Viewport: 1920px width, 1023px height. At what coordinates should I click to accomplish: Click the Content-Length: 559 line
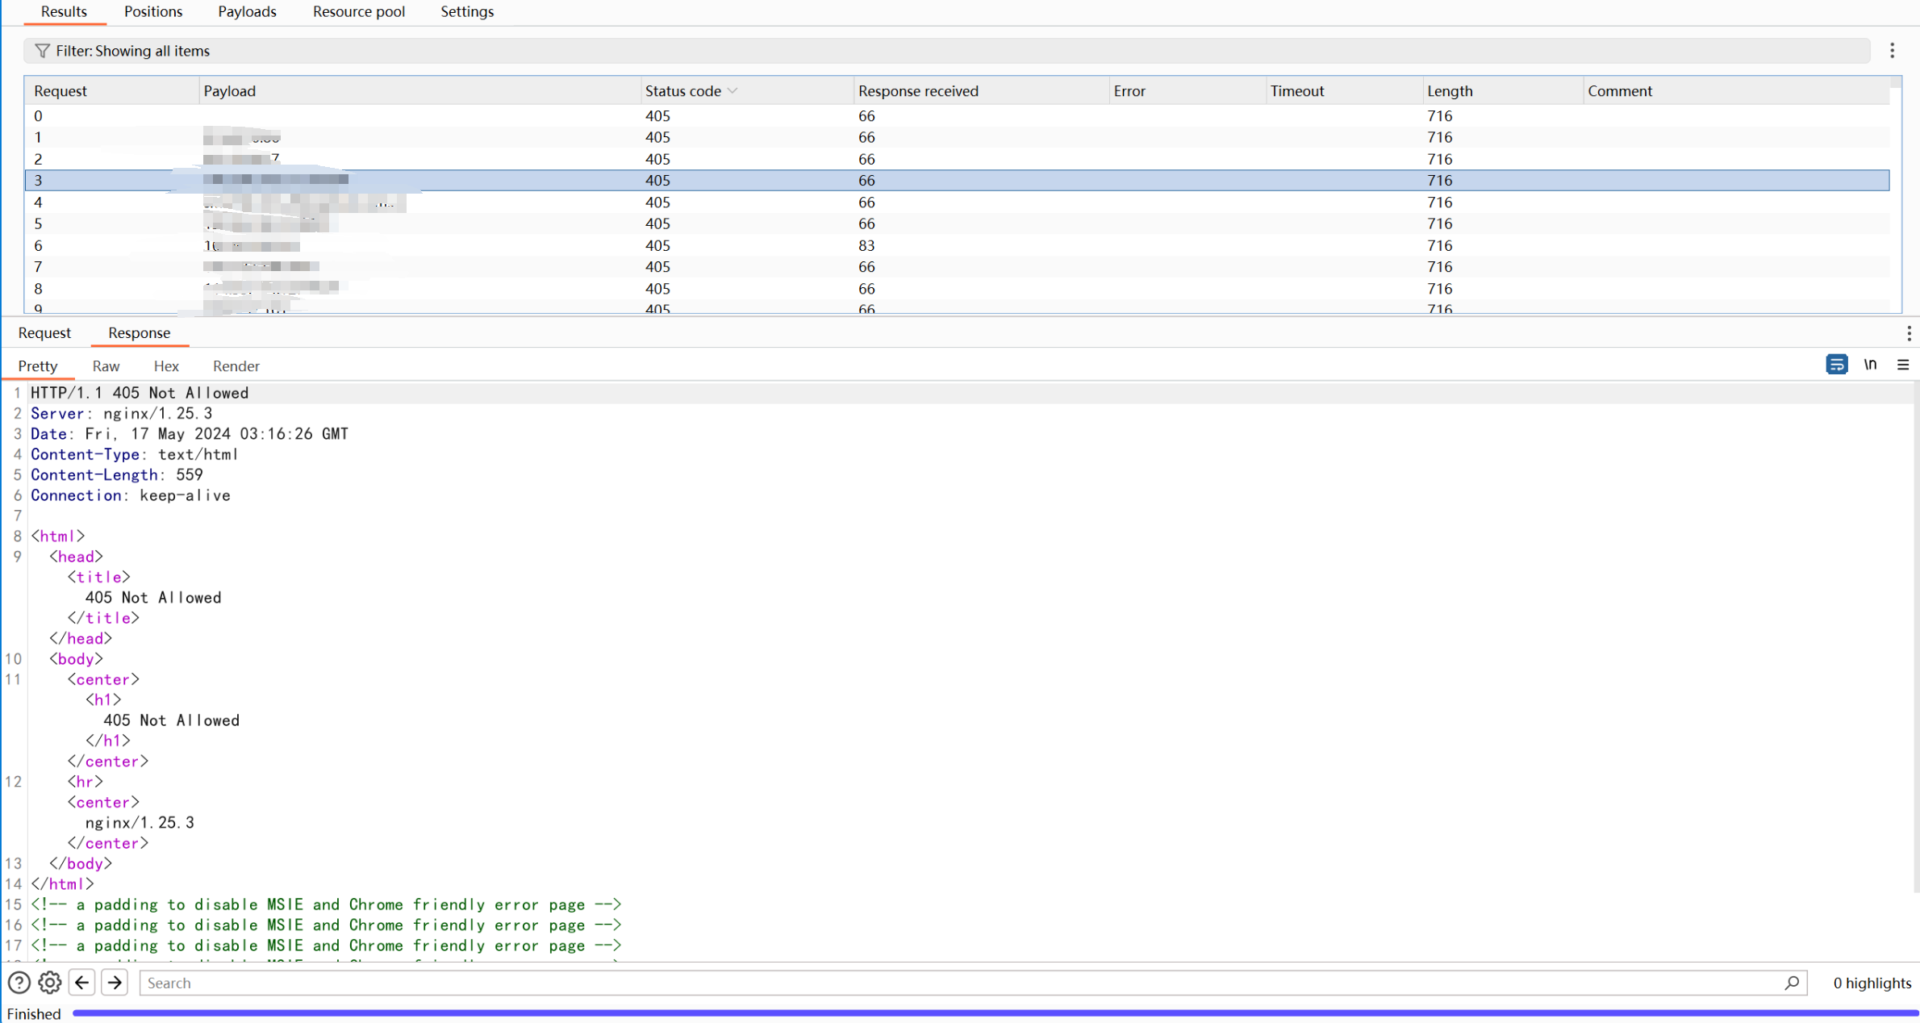click(x=117, y=474)
